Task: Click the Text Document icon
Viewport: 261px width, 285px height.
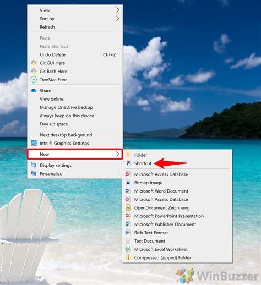Action: pos(128,241)
